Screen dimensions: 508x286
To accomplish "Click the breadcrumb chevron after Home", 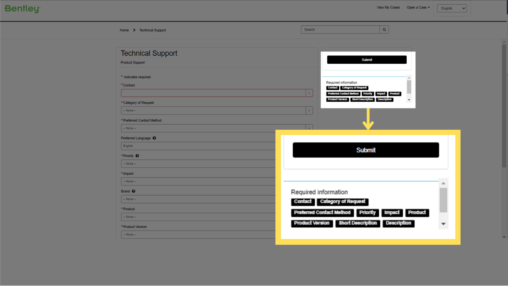I will 134,30.
